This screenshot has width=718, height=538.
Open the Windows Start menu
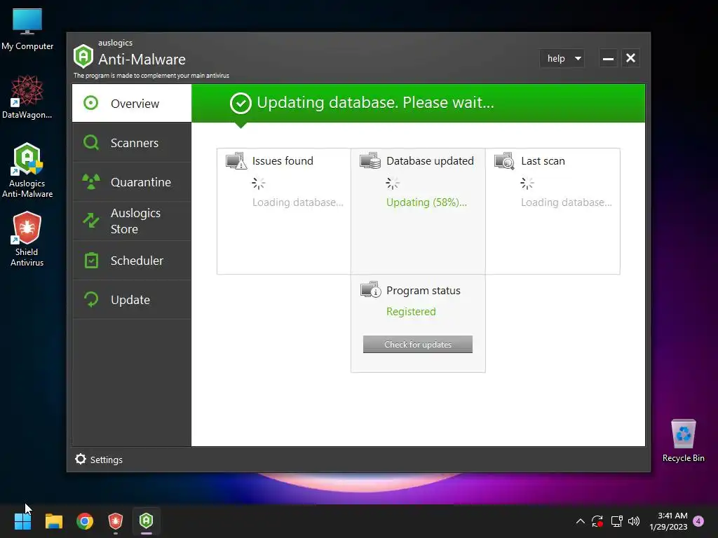[x=22, y=521]
